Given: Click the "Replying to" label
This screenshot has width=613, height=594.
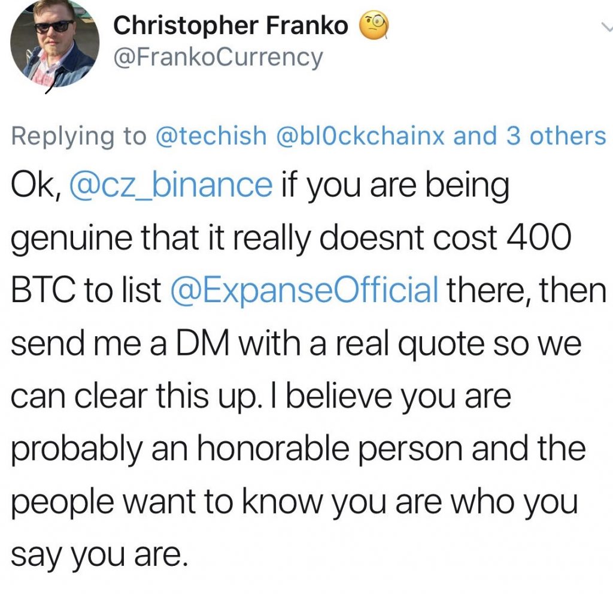Looking at the screenshot, I should coord(79,136).
